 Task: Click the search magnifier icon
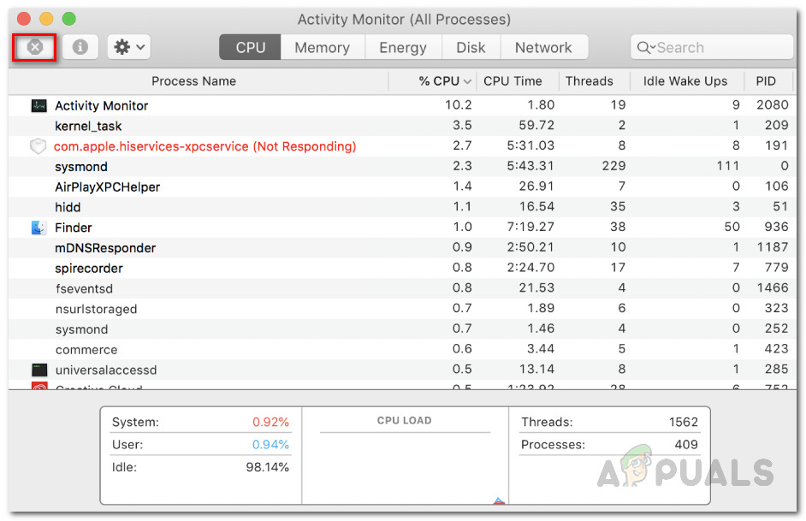(x=646, y=48)
